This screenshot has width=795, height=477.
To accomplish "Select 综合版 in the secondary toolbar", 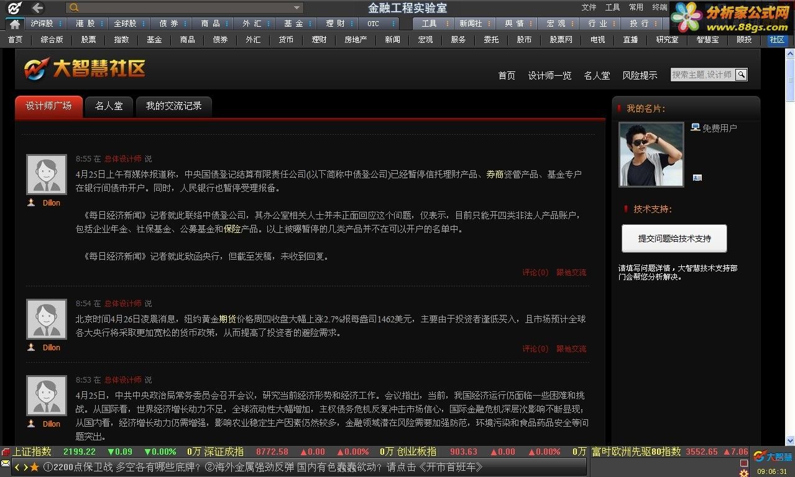I will click(x=52, y=39).
